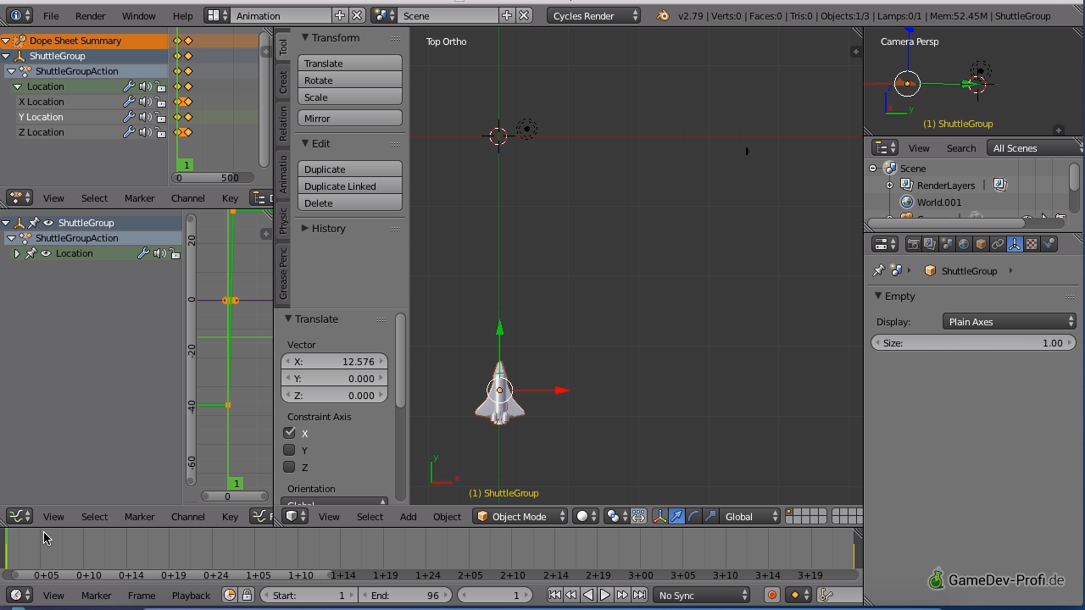Click the Vector X value field
The height and width of the screenshot is (610, 1085).
335,362
